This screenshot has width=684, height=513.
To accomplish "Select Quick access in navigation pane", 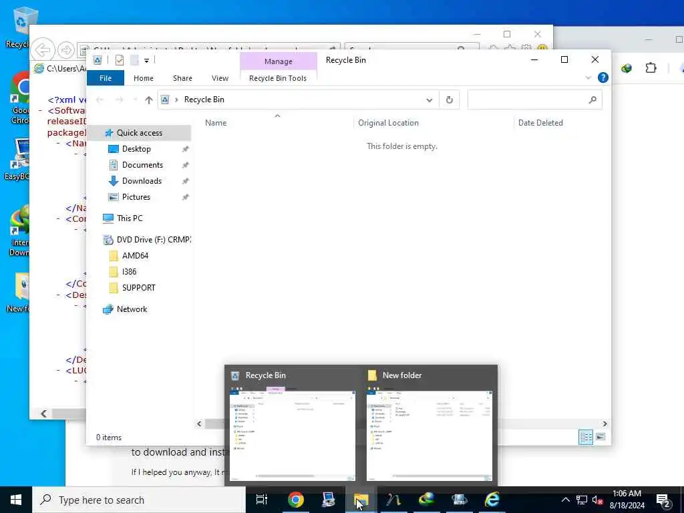I will coord(139,133).
